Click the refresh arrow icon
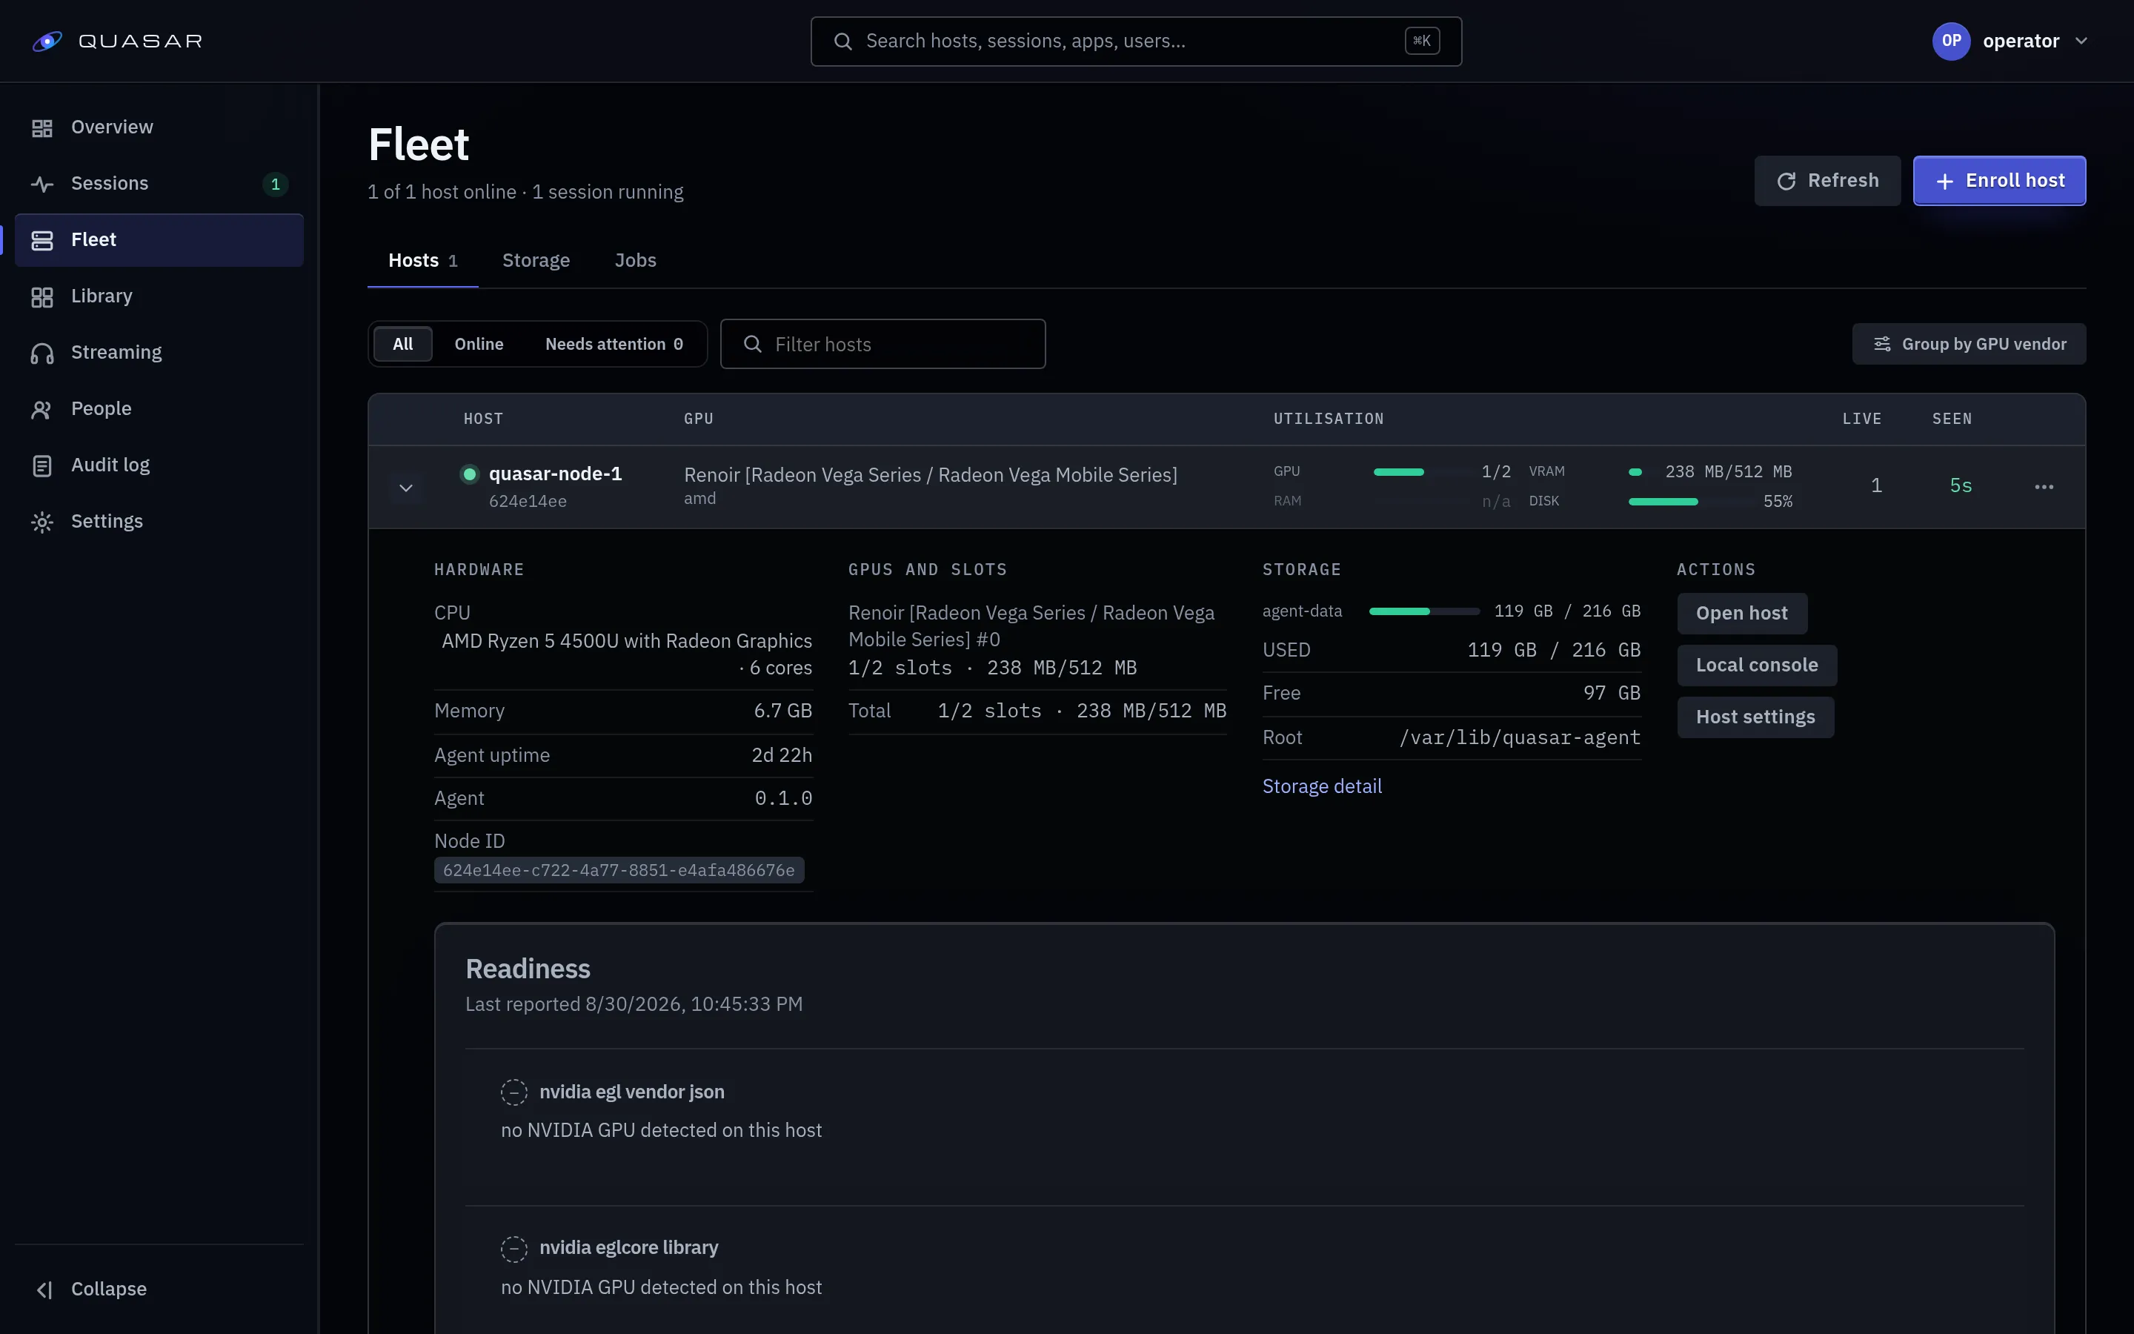This screenshot has height=1334, width=2134. coord(1786,181)
